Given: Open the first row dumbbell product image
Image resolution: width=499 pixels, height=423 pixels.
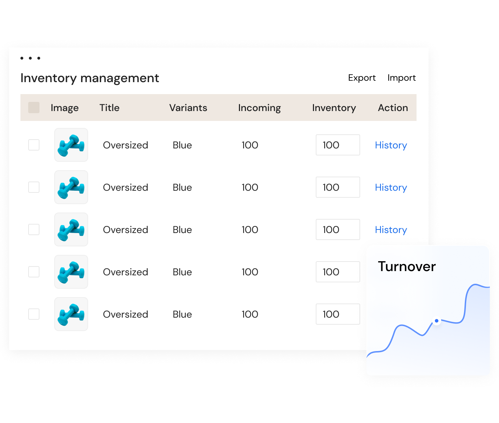Looking at the screenshot, I should [71, 145].
